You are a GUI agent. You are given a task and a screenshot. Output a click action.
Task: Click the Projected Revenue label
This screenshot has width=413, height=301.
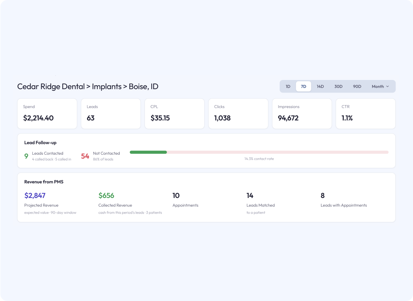point(41,205)
